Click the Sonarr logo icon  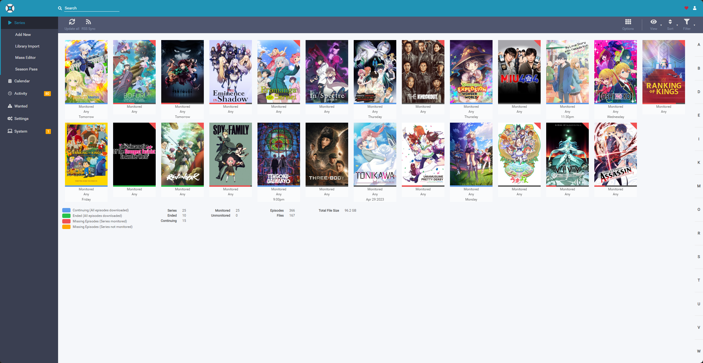(10, 8)
